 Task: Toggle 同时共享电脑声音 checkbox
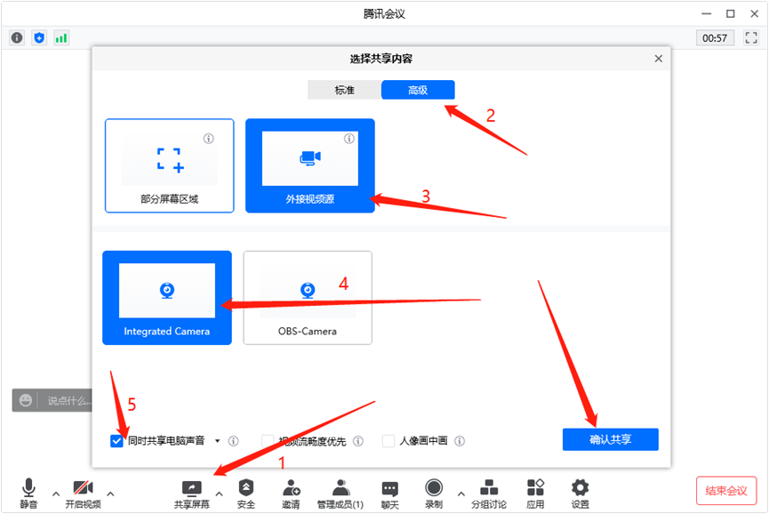click(116, 441)
